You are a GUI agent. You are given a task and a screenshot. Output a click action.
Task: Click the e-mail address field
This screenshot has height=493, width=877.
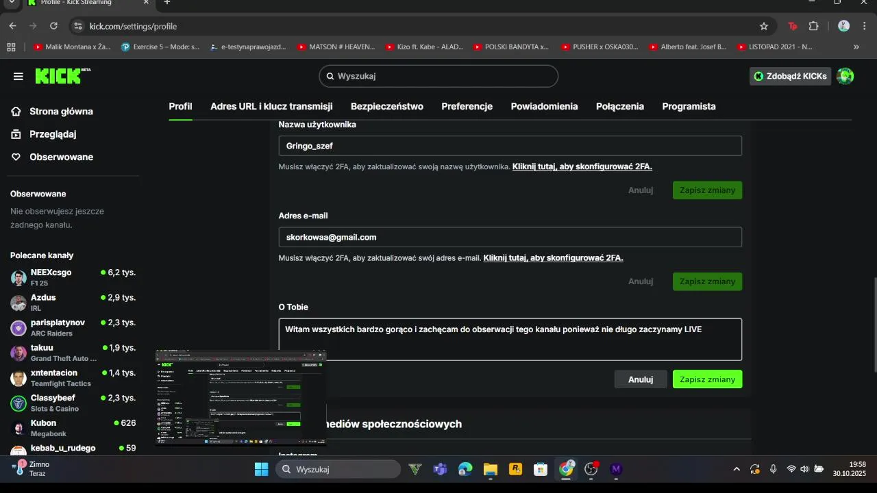[510, 237]
